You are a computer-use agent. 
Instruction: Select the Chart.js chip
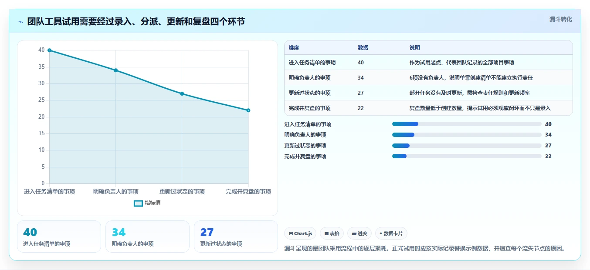pyautogui.click(x=300, y=233)
